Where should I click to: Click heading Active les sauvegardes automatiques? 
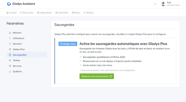coord(123,44)
